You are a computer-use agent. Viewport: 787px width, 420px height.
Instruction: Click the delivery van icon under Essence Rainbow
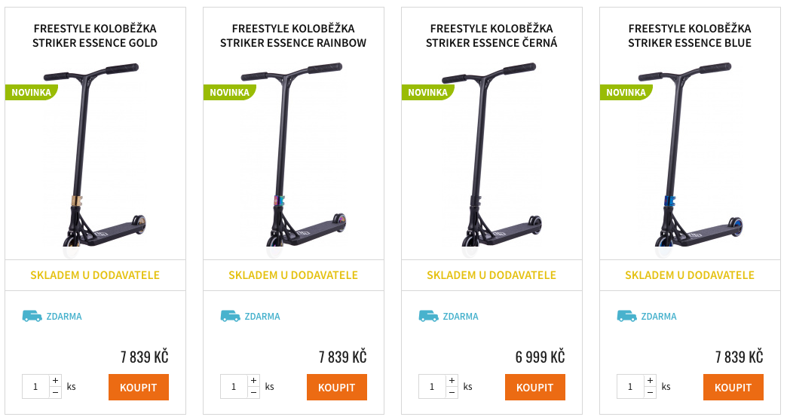click(x=230, y=316)
